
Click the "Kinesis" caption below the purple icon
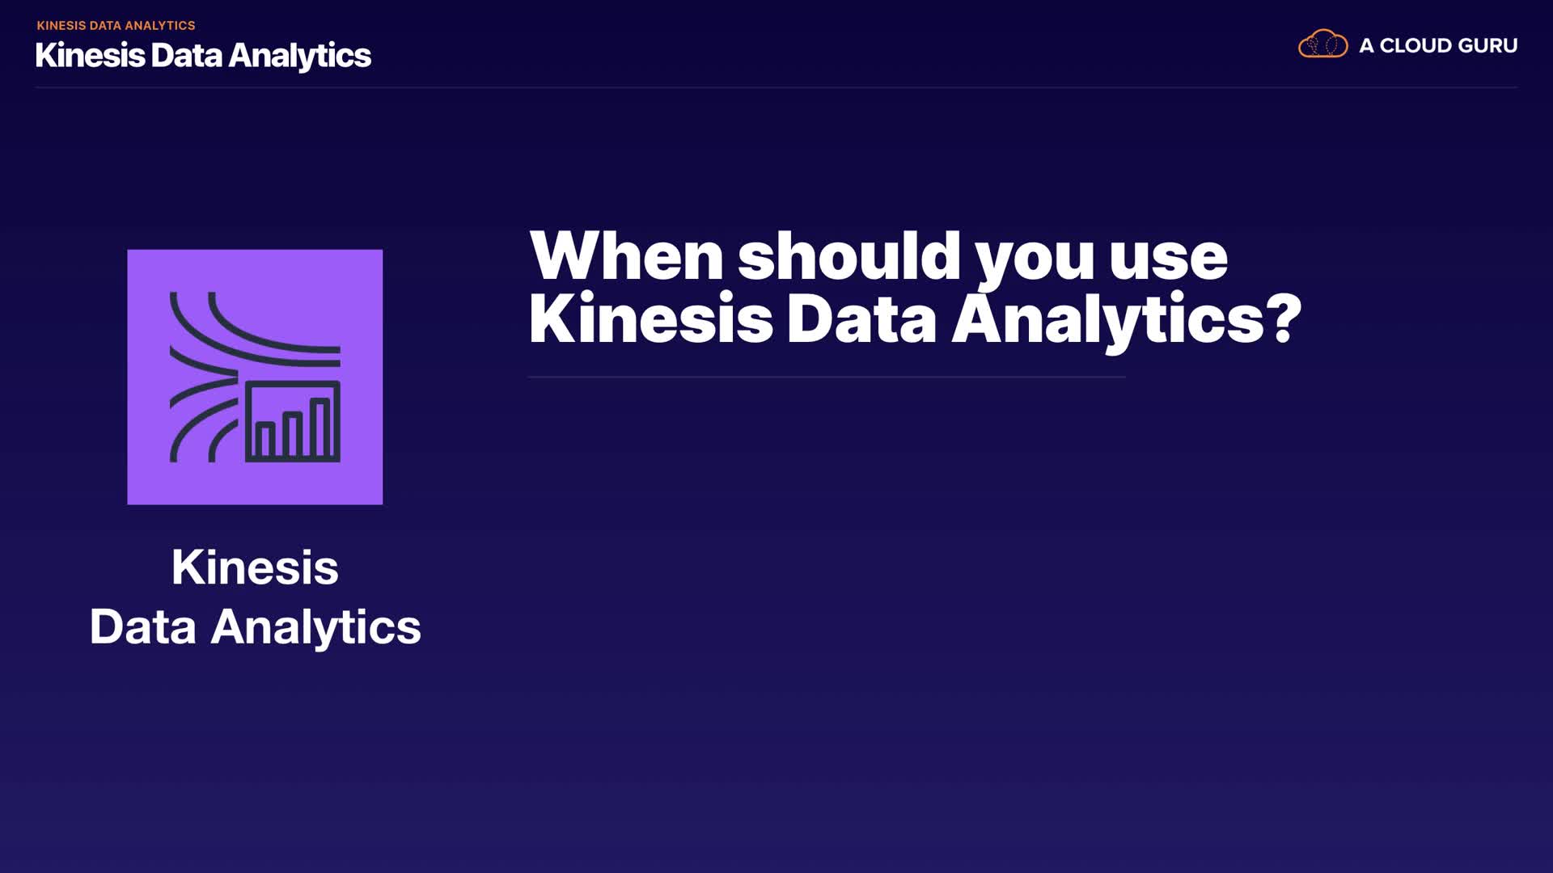pyautogui.click(x=255, y=567)
